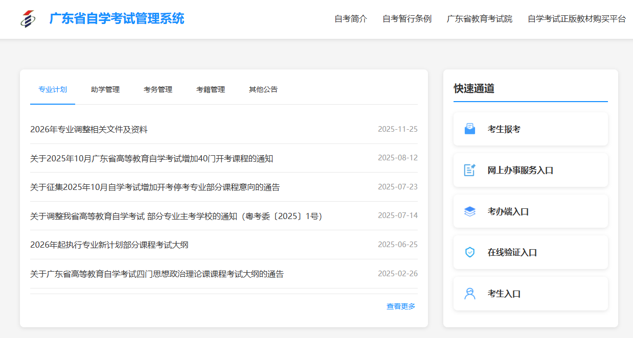Click the envelope icon beside 考生报考
The height and width of the screenshot is (338, 633).
(x=469, y=129)
